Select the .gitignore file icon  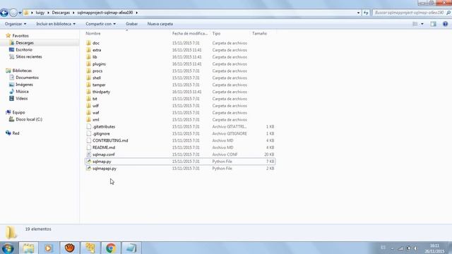89,133
